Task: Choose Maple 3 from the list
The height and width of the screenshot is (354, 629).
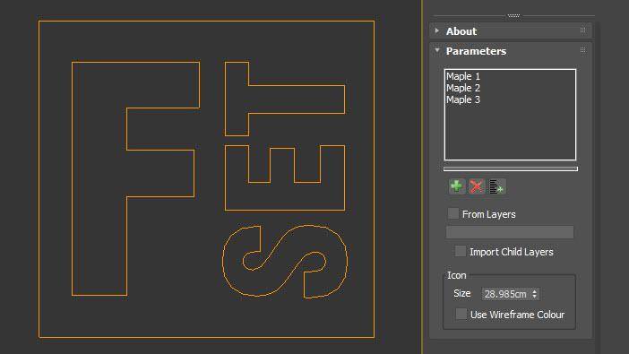Action: [463, 99]
